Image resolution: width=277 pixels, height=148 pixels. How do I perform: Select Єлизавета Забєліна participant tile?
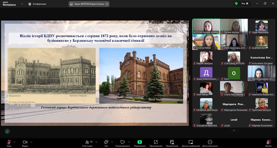[206, 120]
